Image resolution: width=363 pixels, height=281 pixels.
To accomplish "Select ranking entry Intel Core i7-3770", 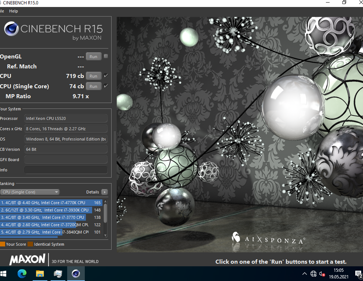I will (x=51, y=217).
